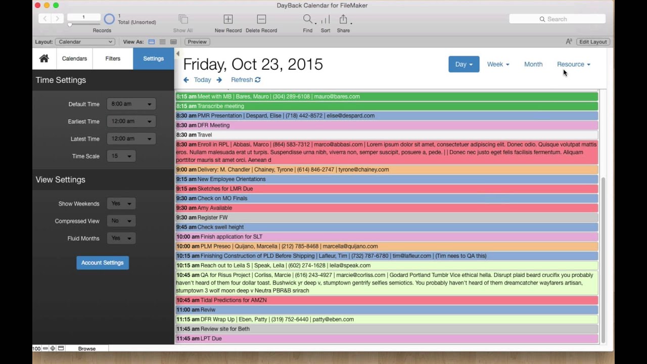Open the Share toolbar icon
Image resolution: width=647 pixels, height=364 pixels.
[343, 19]
